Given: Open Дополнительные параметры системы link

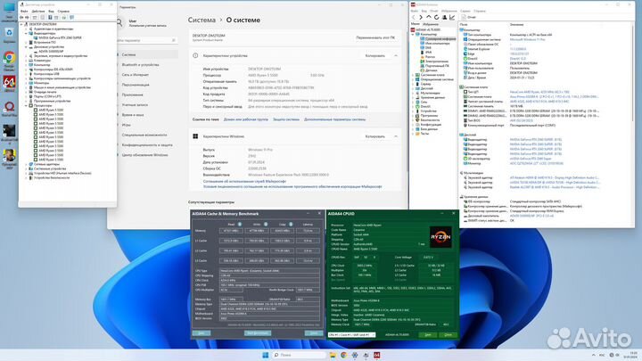Looking at the screenshot, I should (x=335, y=119).
